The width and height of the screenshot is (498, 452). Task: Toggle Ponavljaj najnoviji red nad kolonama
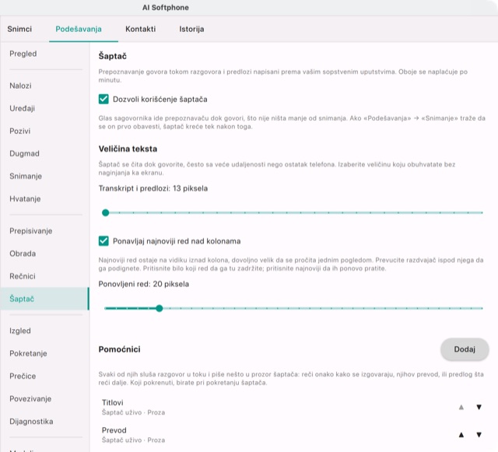[103, 241]
